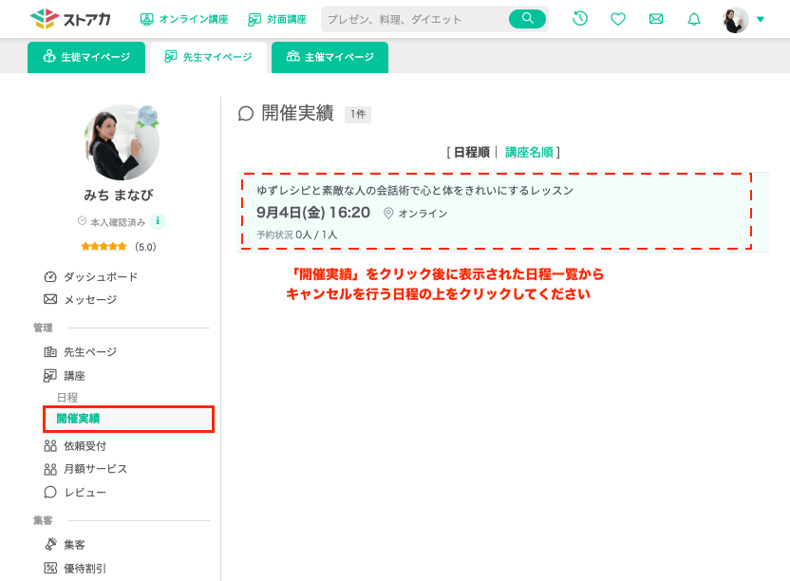The width and height of the screenshot is (790, 581).
Task: Click the teacher name みち まなび
Action: point(119,195)
